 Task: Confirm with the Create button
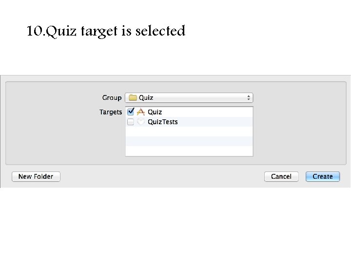322,177
